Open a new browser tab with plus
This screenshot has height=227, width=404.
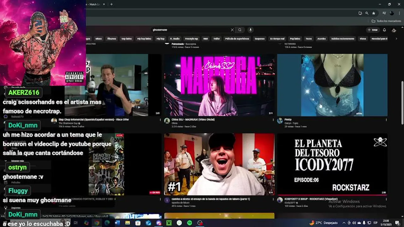coord(111,4)
